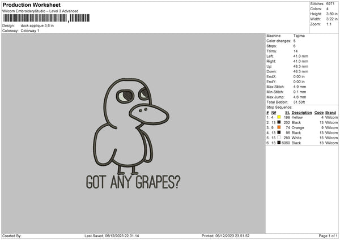The width and height of the screenshot is (340, 240).
Task: Click the 'Left:' label
Action: coord(270,56)
